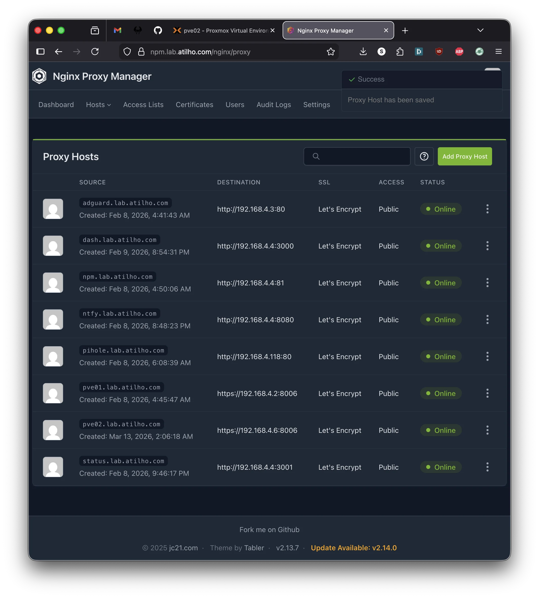The height and width of the screenshot is (598, 539).
Task: Follow the Update Available v2.14.0 link
Action: [353, 548]
